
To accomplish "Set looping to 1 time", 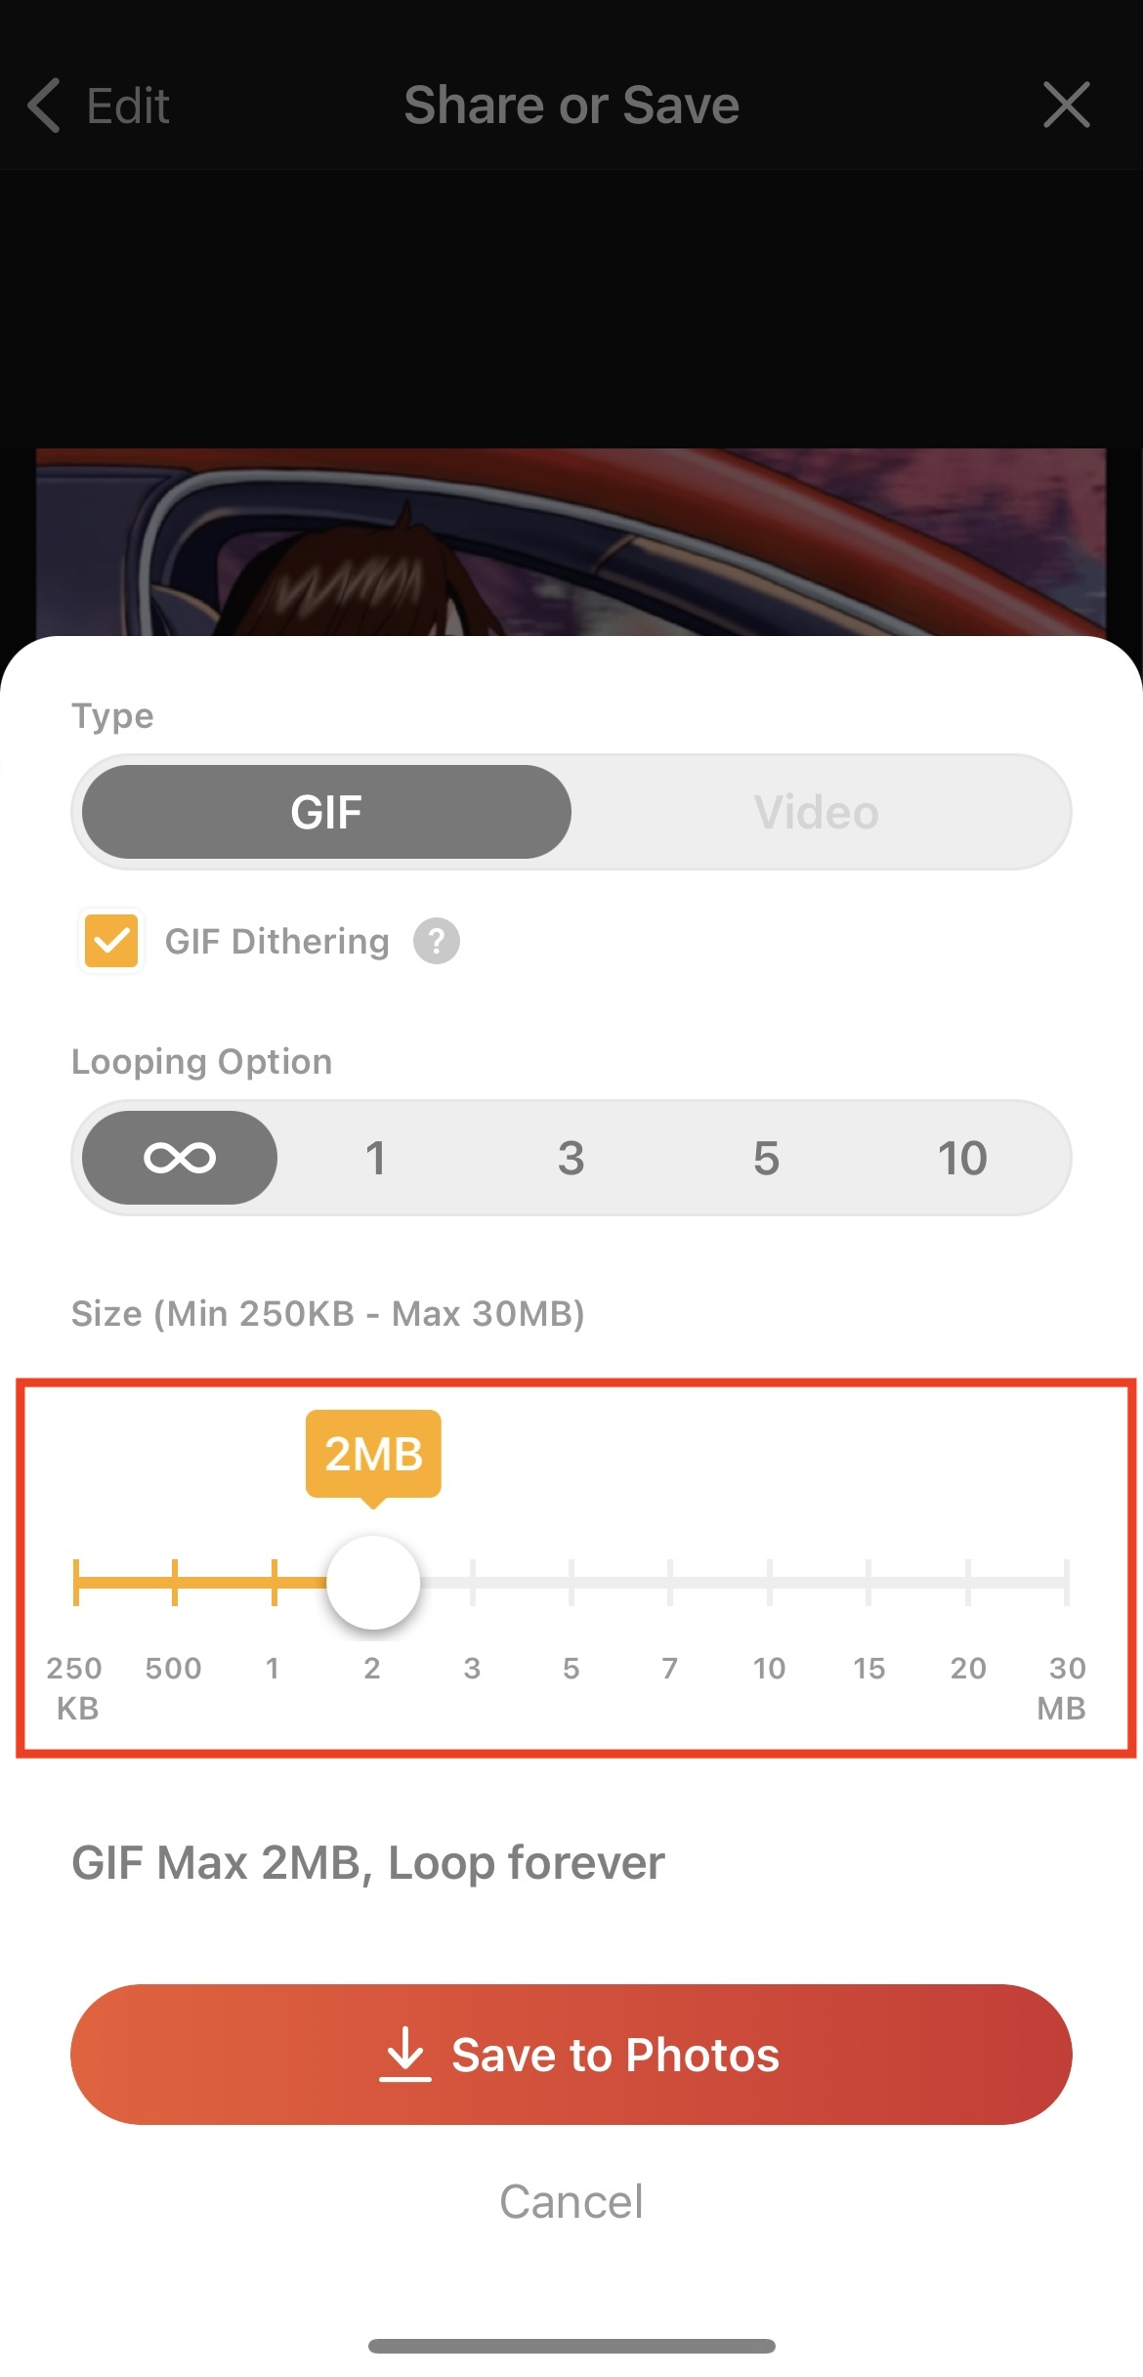I will point(375,1158).
